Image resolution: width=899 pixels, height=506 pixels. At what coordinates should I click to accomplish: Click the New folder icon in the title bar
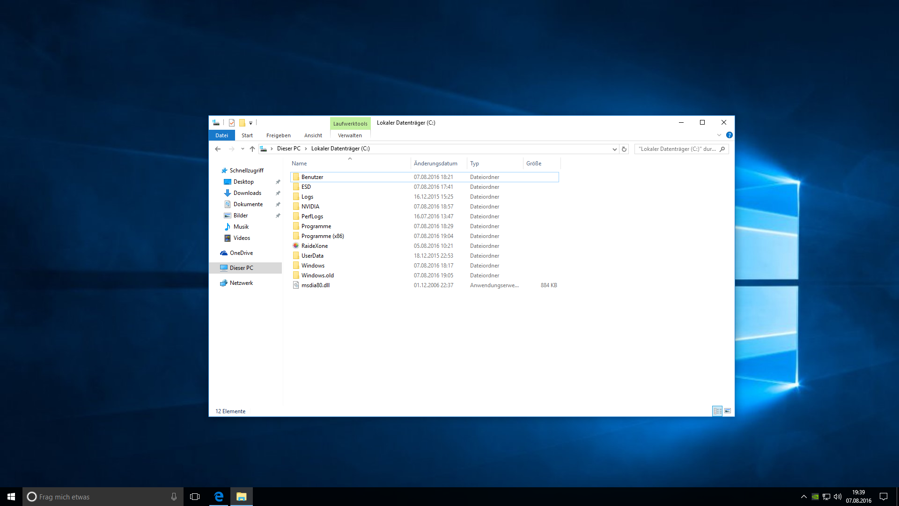click(242, 123)
